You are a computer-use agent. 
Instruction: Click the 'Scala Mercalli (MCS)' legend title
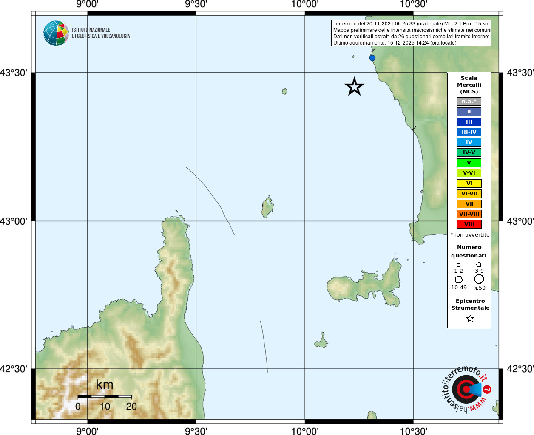coord(469,85)
